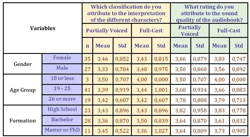Click the Variables header cell

pyautogui.click(x=42, y=28)
